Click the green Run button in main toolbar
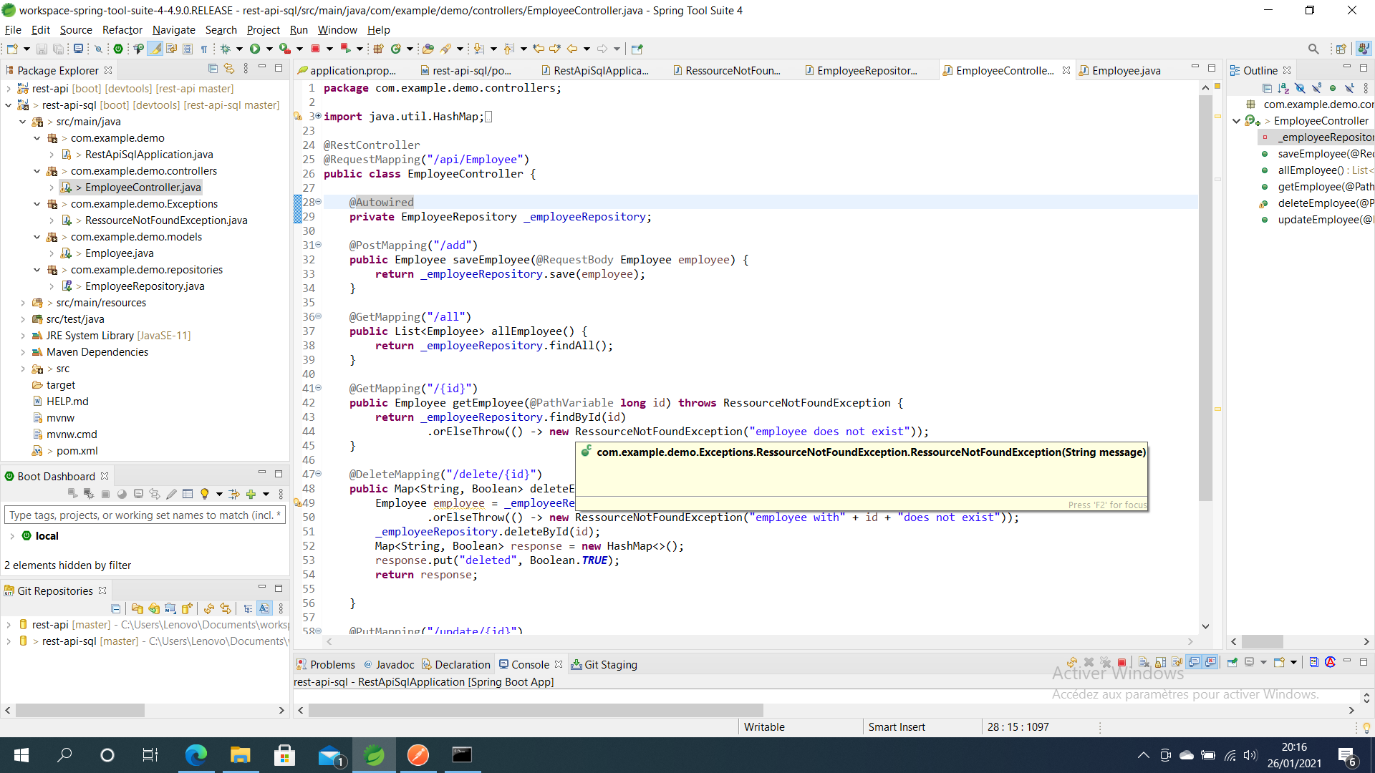The height and width of the screenshot is (773, 1375). pyautogui.click(x=255, y=49)
